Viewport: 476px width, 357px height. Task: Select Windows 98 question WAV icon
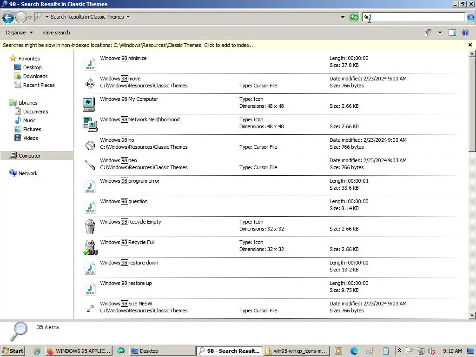(x=90, y=207)
